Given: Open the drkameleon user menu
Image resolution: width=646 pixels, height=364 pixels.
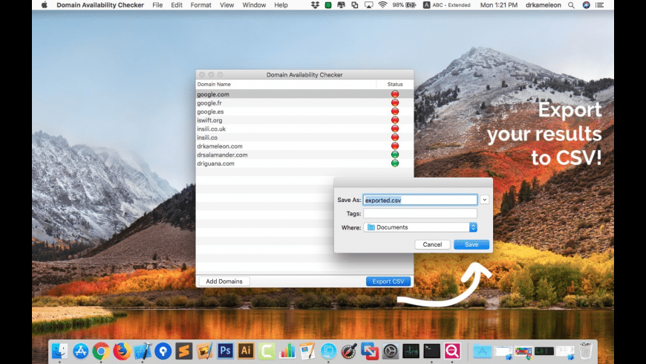Looking at the screenshot, I should 543,5.
